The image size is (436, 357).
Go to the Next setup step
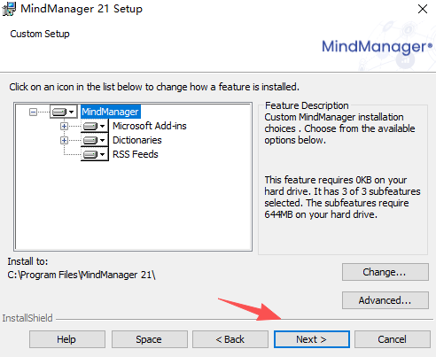coord(312,339)
